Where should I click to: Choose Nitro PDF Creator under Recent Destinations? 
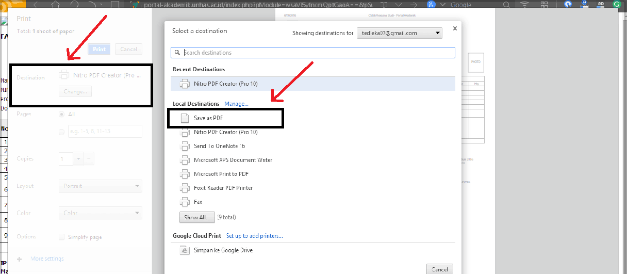[x=313, y=84]
